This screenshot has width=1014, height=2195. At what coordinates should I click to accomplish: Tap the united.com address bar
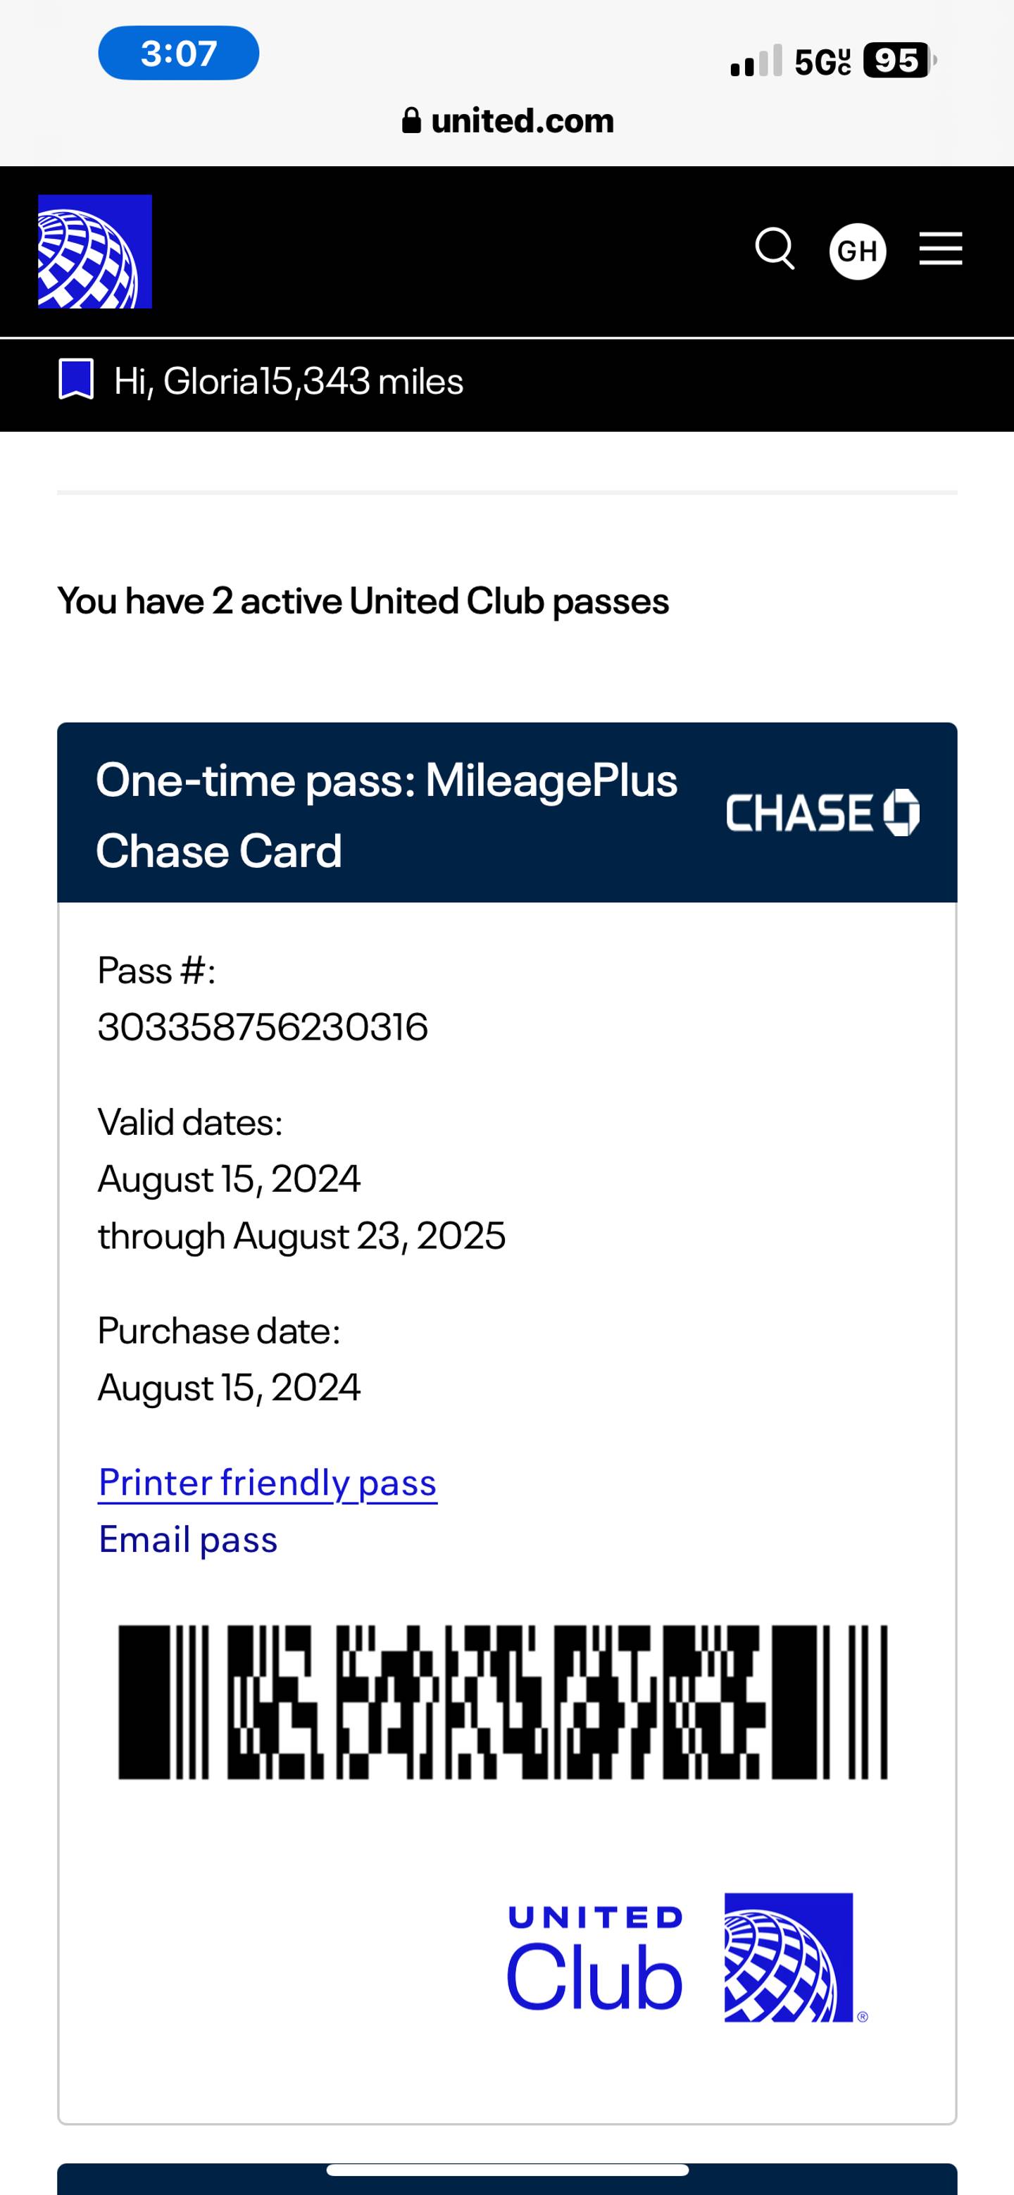tap(508, 120)
